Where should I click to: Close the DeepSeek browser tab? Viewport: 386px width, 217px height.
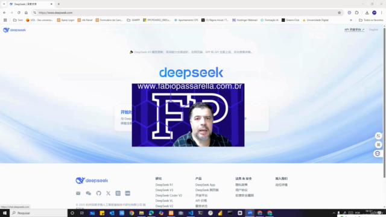click(51, 4)
